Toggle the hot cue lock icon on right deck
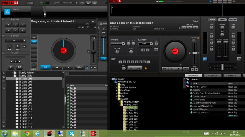Image resolution: width=245 pixels, height=137 pixels. coord(179,28)
